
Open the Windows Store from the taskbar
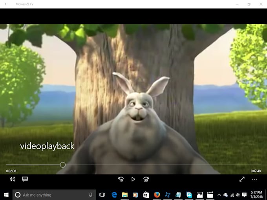pos(146,195)
